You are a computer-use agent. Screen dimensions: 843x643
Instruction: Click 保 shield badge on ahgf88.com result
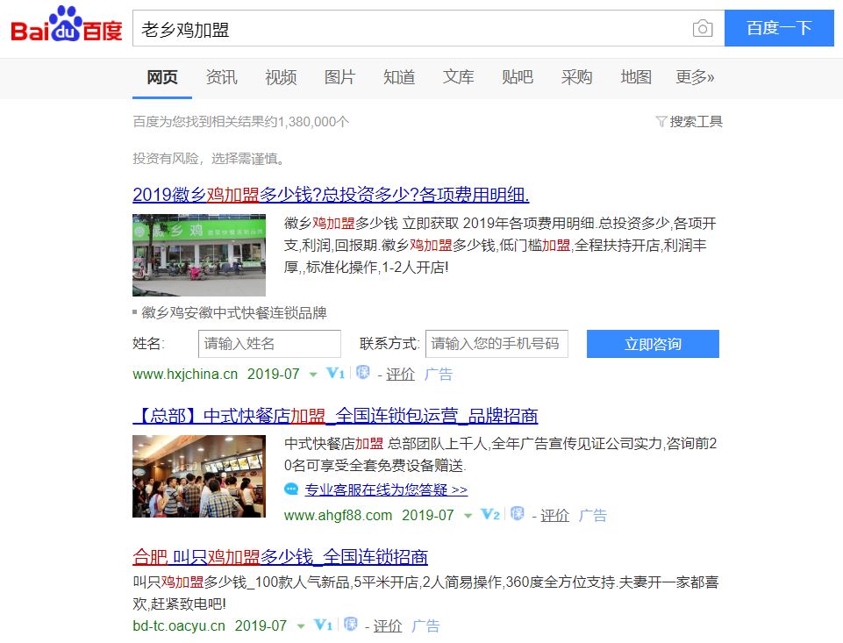[x=518, y=514]
